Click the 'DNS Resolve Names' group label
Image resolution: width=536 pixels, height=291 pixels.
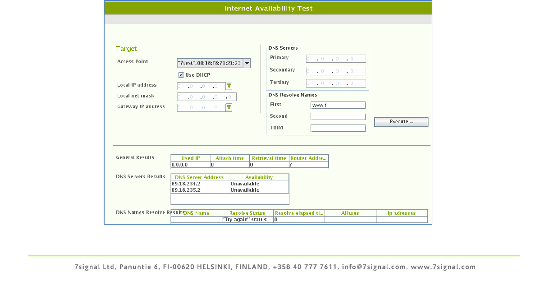tap(293, 95)
